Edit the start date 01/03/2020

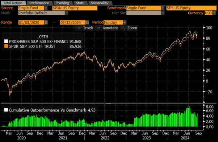point(31,22)
